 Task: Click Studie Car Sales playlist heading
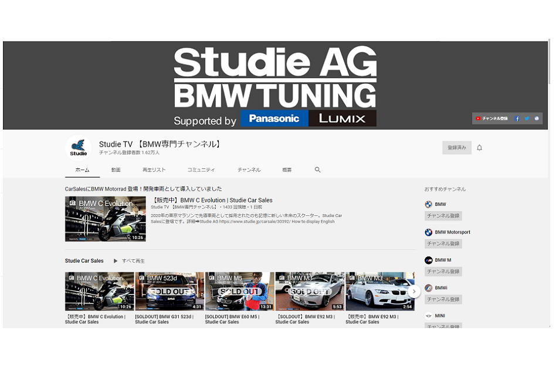click(x=84, y=261)
